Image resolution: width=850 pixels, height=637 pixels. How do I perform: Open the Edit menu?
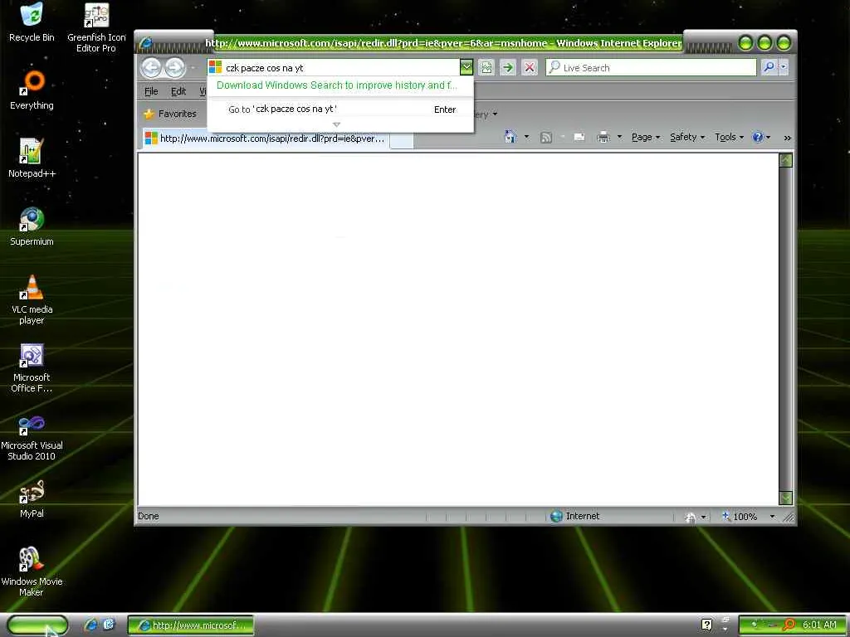tap(178, 91)
